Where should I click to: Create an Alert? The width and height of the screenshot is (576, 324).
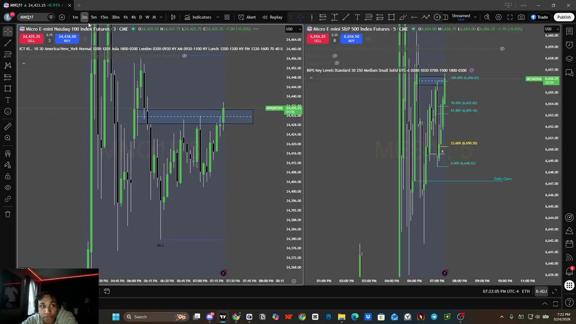(247, 17)
